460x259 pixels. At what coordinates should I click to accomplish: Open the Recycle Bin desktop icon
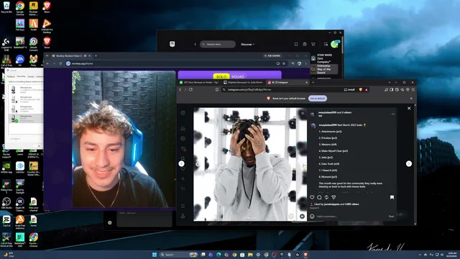coord(6,8)
